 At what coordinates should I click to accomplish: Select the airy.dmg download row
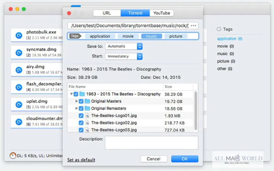click(x=37, y=70)
